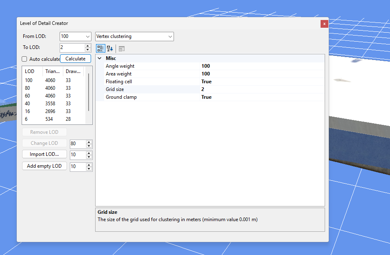Collapse the Misc category chevron
This screenshot has width=390, height=255.
click(x=100, y=58)
